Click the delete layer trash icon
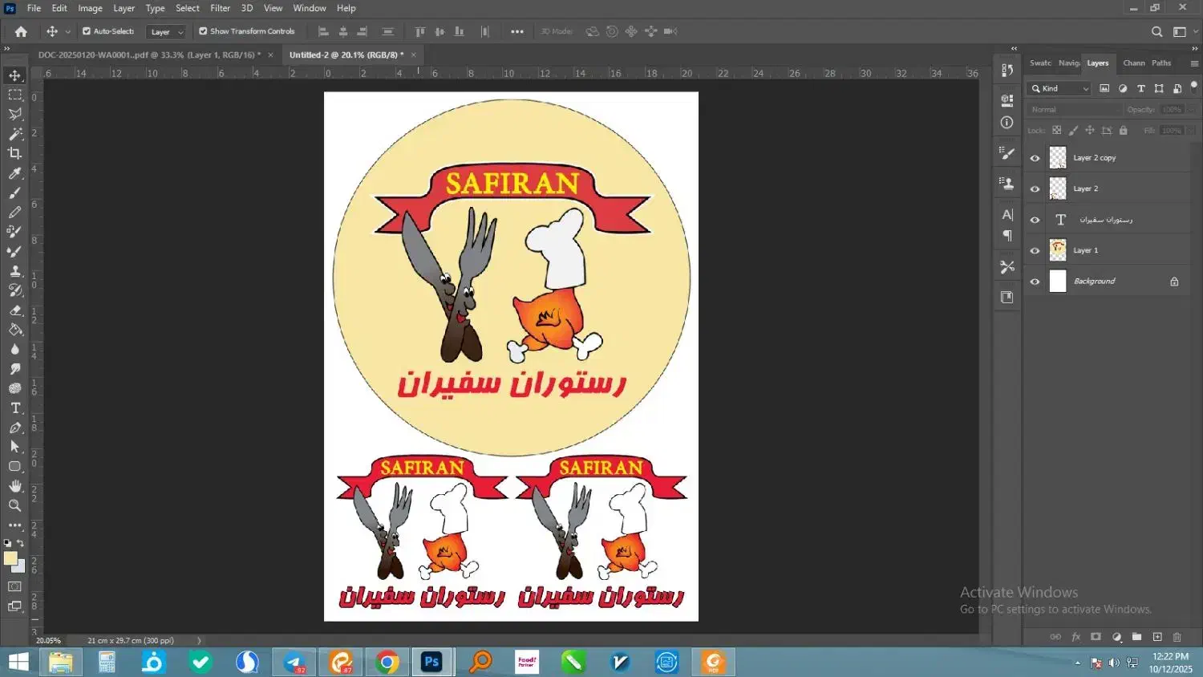This screenshot has width=1203, height=677. click(1177, 637)
